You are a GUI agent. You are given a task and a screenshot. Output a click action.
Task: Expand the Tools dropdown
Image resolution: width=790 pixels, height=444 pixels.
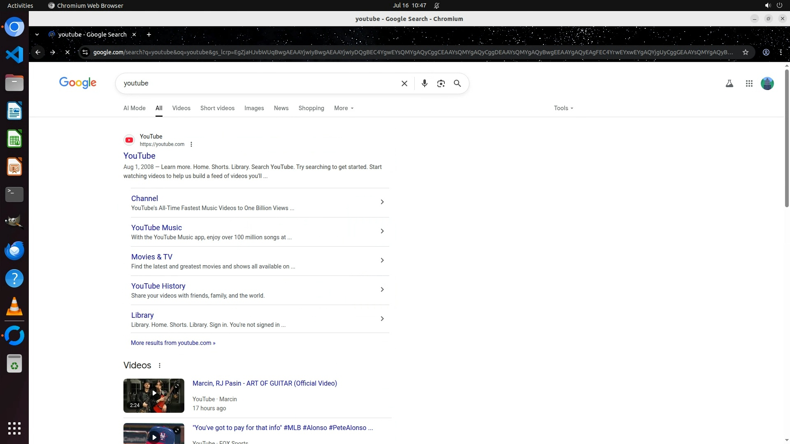(563, 108)
